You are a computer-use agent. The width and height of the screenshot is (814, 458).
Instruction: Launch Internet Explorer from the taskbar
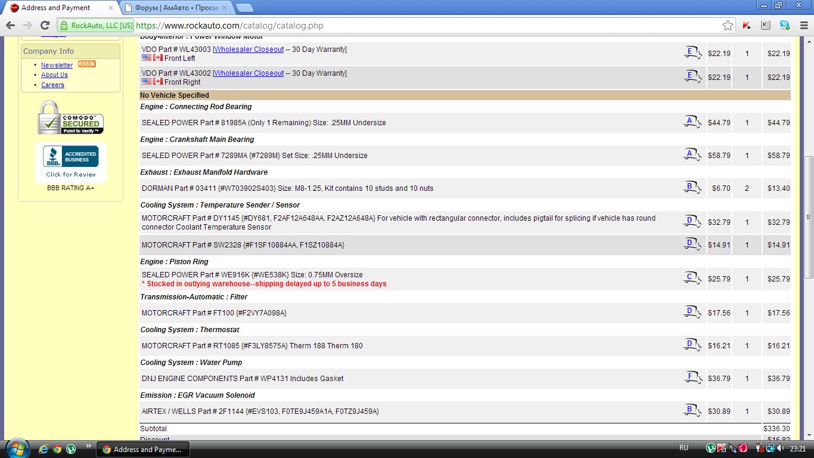pos(44,449)
